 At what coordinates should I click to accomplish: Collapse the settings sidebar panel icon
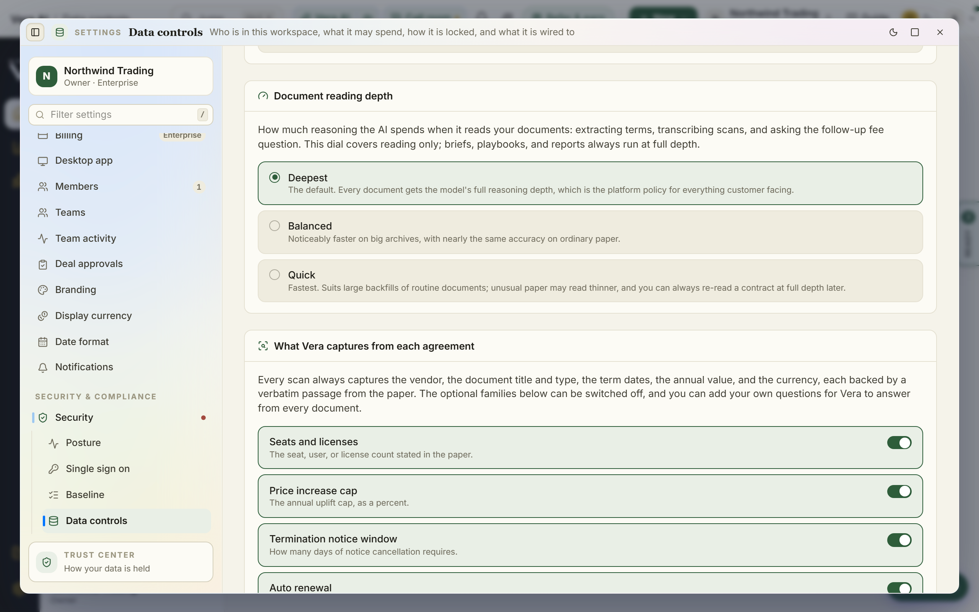tap(35, 32)
